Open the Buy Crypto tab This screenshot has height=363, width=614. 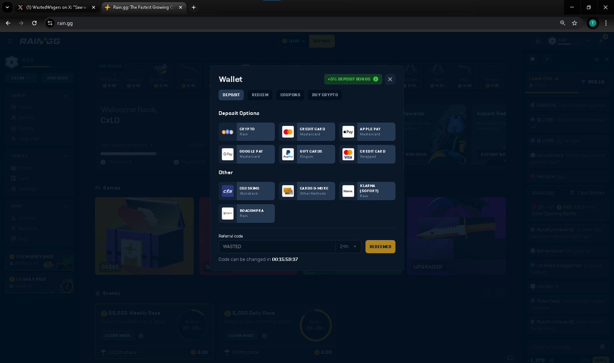[325, 95]
